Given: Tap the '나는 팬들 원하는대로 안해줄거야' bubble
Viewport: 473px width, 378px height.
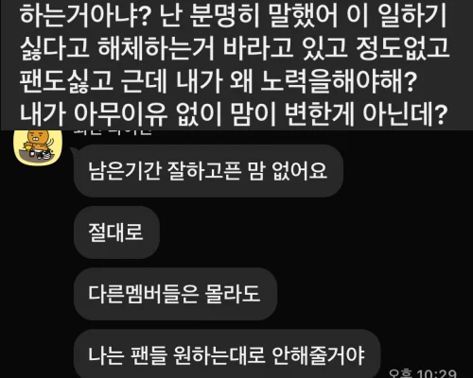Looking at the screenshot, I should click(x=227, y=354).
